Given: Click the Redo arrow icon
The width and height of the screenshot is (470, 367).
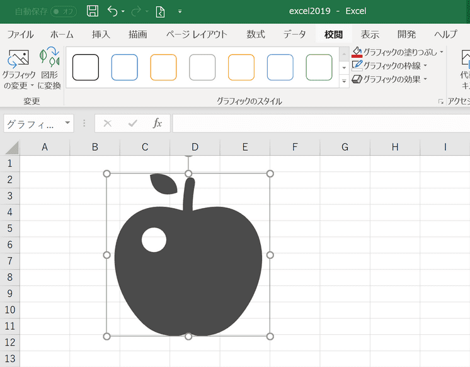Looking at the screenshot, I should (136, 11).
